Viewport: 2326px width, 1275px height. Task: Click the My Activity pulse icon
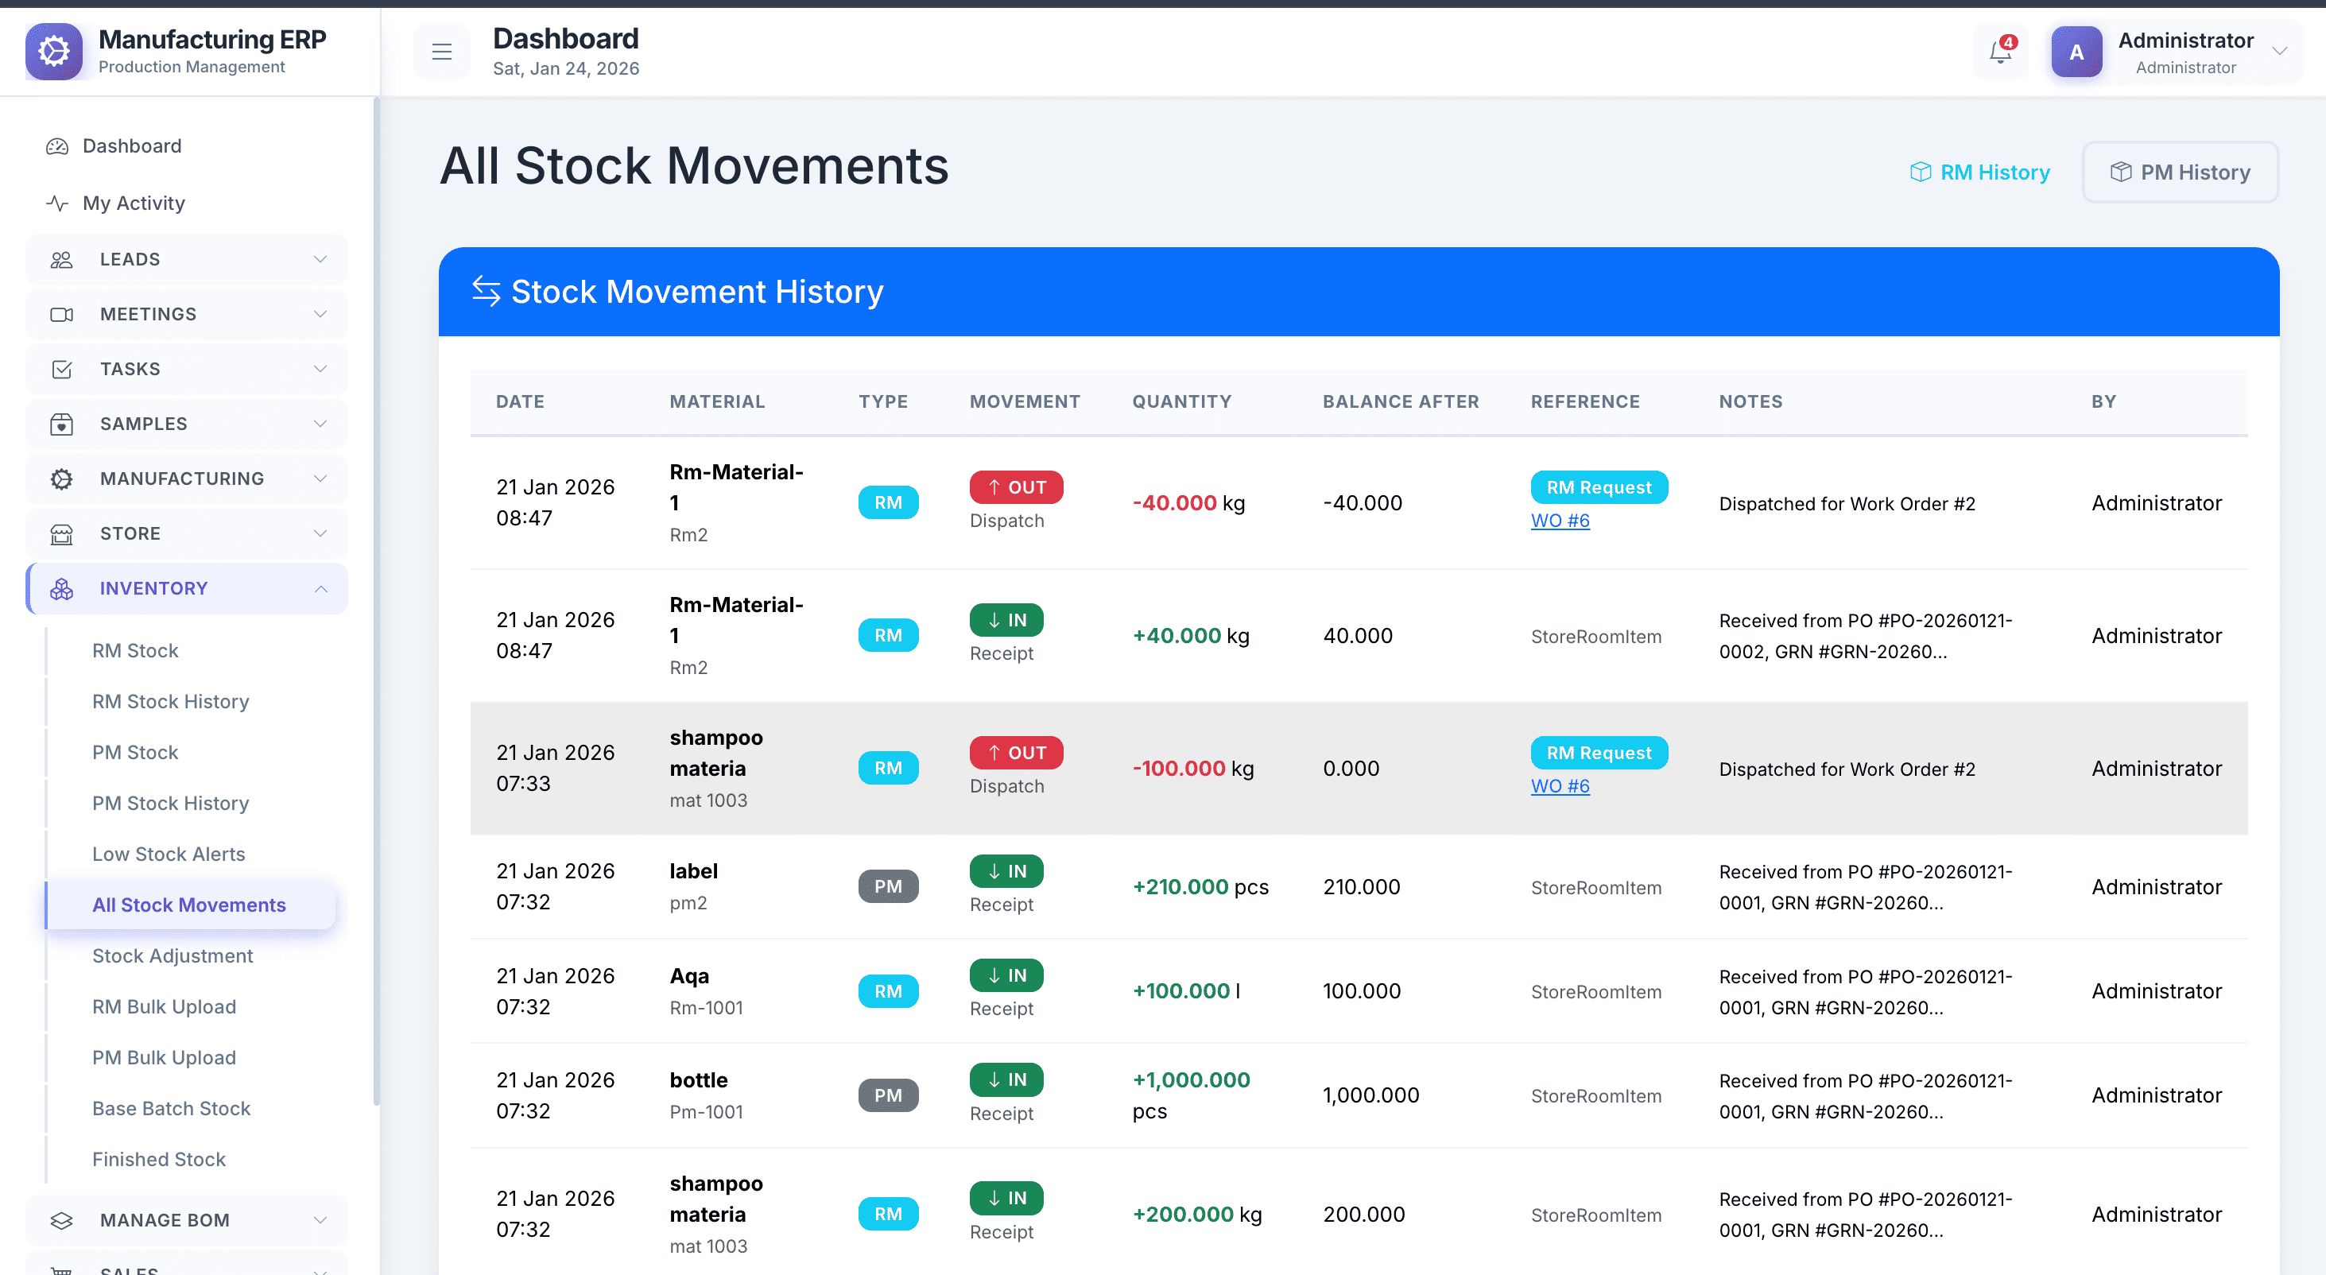58,203
